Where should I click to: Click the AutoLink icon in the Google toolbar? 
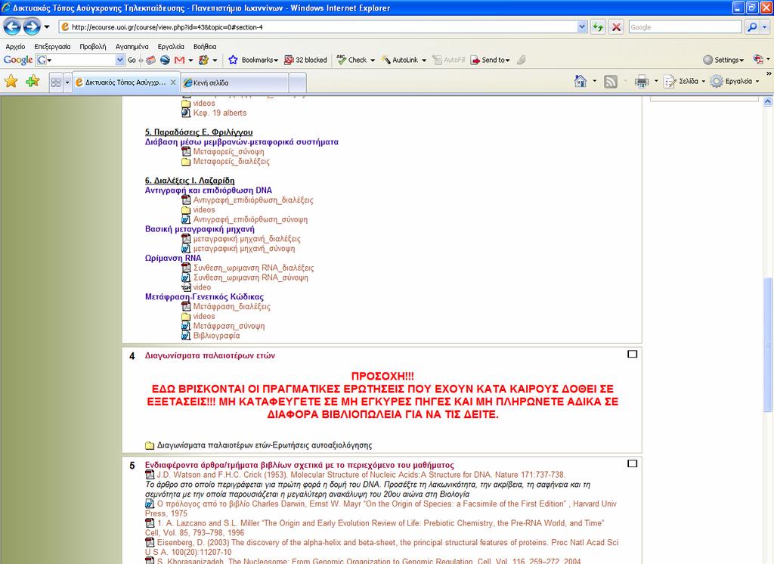click(385, 60)
